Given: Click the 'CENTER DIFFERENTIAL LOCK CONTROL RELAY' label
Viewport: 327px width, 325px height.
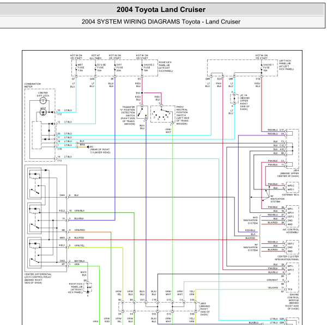Looking at the screenshot, I should (x=38, y=279).
